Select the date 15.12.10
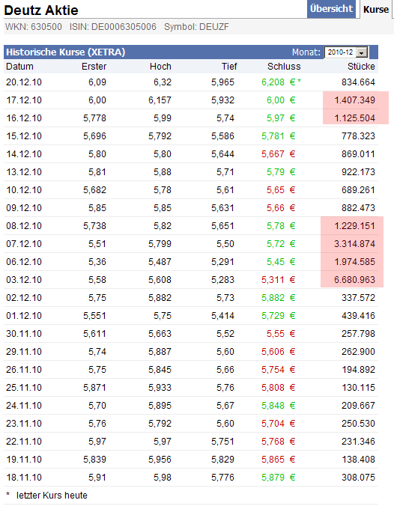The width and height of the screenshot is (394, 515). [24, 136]
